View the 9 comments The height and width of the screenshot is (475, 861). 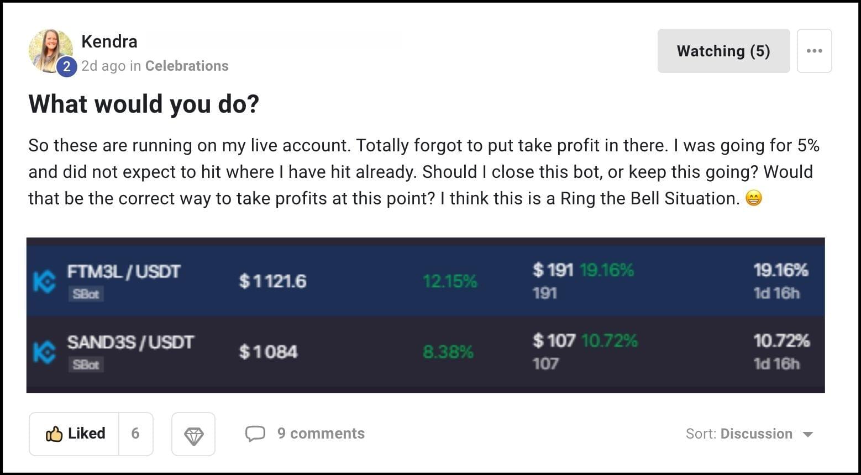[321, 434]
